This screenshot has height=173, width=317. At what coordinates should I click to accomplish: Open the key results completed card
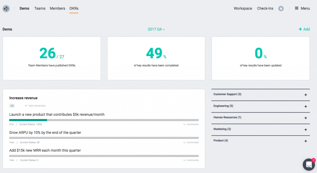(156, 58)
